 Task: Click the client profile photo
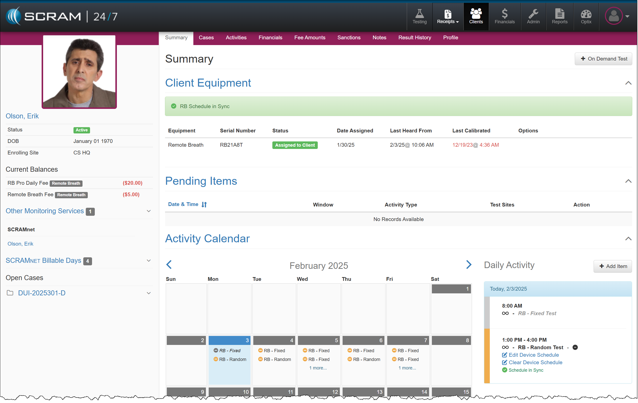click(x=79, y=72)
